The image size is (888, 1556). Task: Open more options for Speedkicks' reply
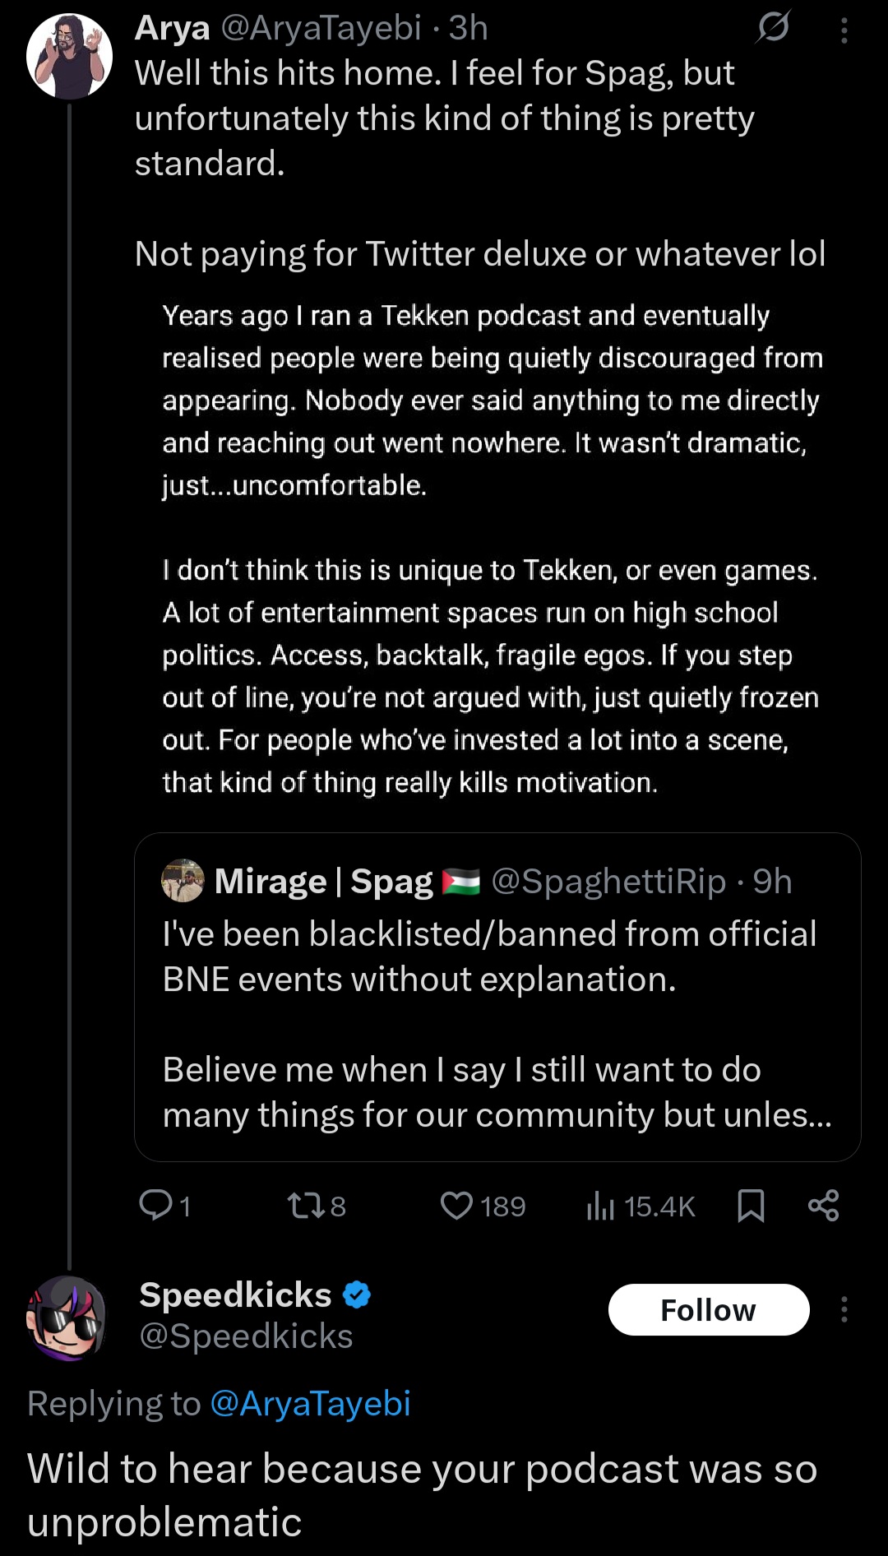click(x=844, y=1309)
